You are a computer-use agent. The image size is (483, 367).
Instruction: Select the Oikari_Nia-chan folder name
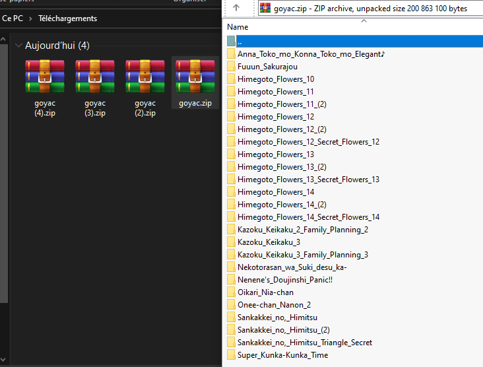(265, 292)
